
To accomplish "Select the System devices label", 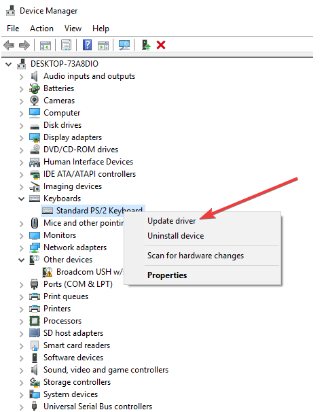I will click(x=71, y=394).
